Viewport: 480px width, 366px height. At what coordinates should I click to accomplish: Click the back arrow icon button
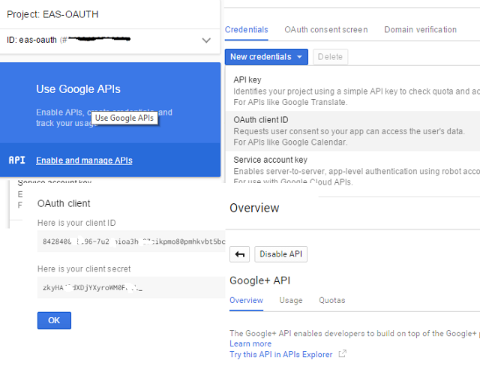point(240,254)
